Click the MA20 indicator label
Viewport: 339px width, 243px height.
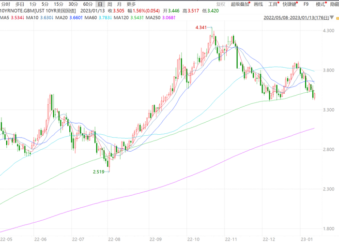point(62,18)
